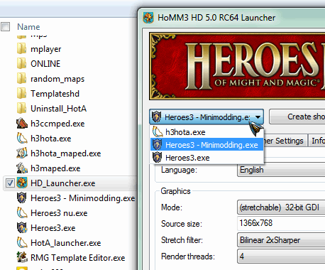This screenshot has width=325, height=270.
Task: Click the h3ccmped.exe file icon
Action: tap(22, 124)
